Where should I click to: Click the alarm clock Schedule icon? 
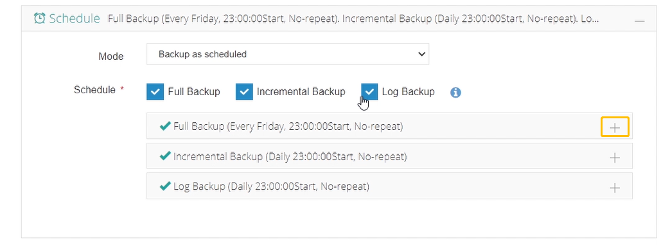[x=39, y=19]
